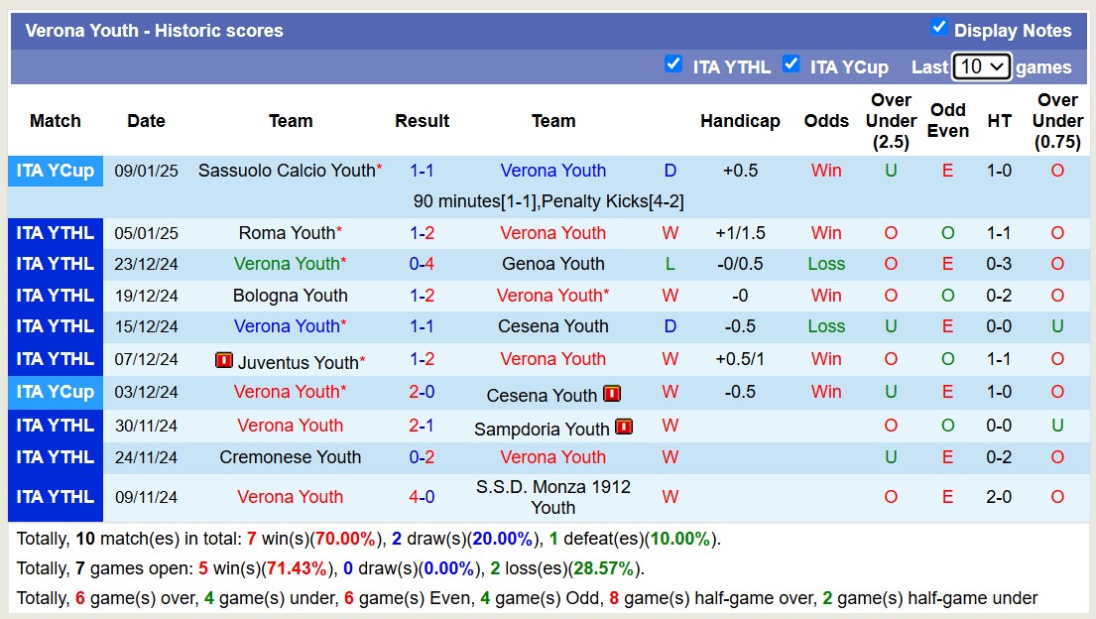1096x619 pixels.
Task: Click the ITA YCup tag on 03/12/24 row
Action: pos(56,392)
